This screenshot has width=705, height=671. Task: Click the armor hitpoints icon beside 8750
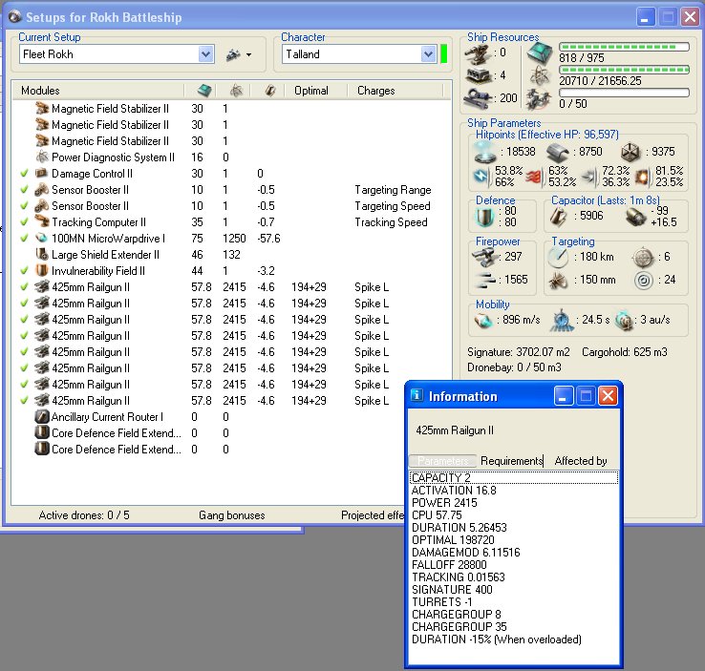pos(558,153)
